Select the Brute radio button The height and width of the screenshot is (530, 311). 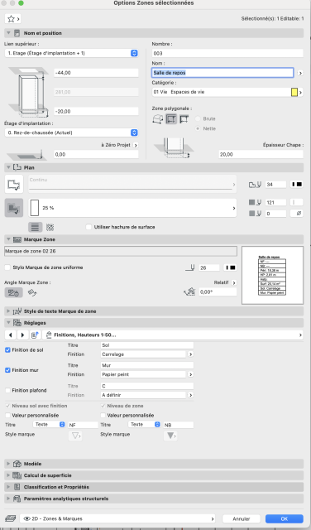[198, 119]
